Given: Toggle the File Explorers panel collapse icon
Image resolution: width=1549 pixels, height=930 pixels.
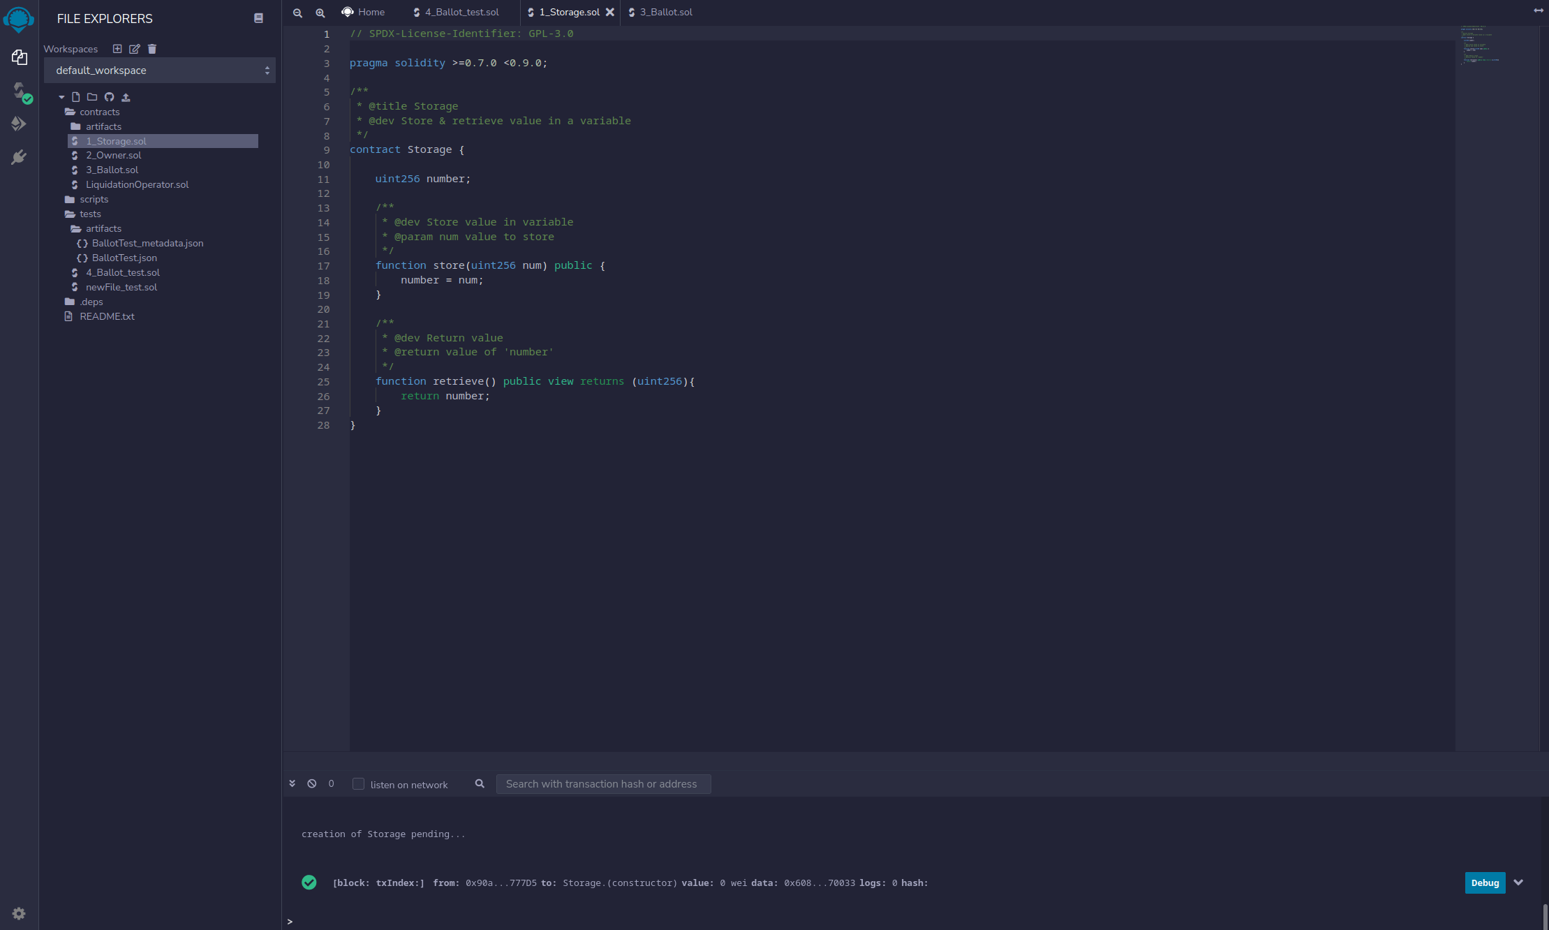Looking at the screenshot, I should 258,17.
